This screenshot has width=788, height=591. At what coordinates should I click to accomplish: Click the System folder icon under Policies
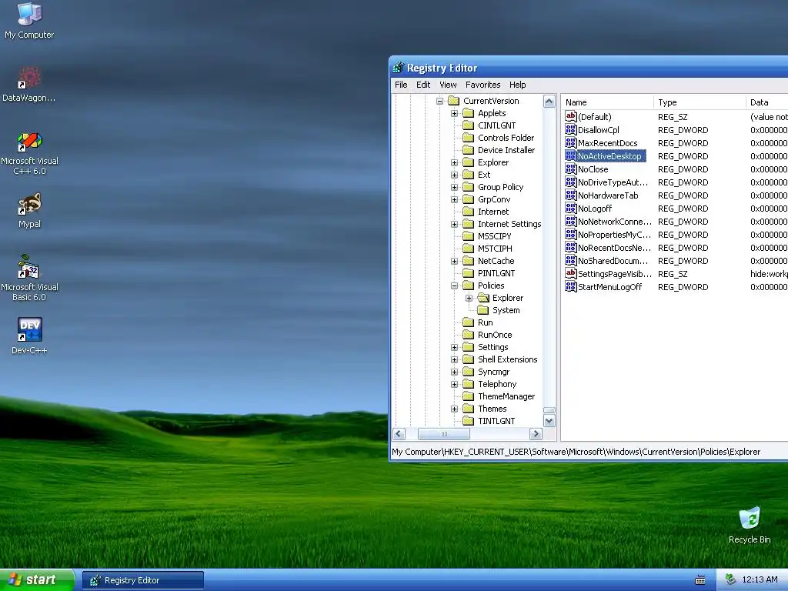[483, 310]
